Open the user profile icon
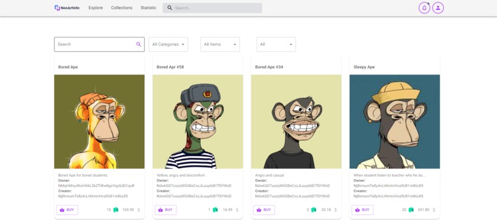Viewport: 497px width, 224px height. 438,8
